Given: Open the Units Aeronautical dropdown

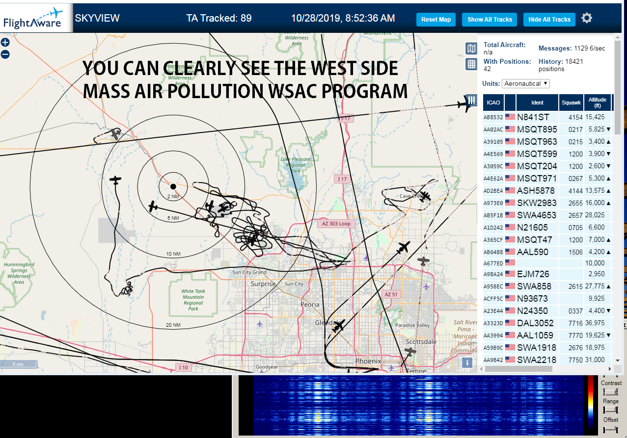Looking at the screenshot, I should tap(526, 84).
